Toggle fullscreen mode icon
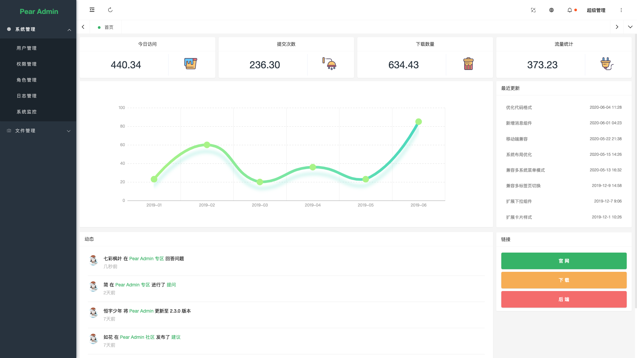 click(x=533, y=10)
